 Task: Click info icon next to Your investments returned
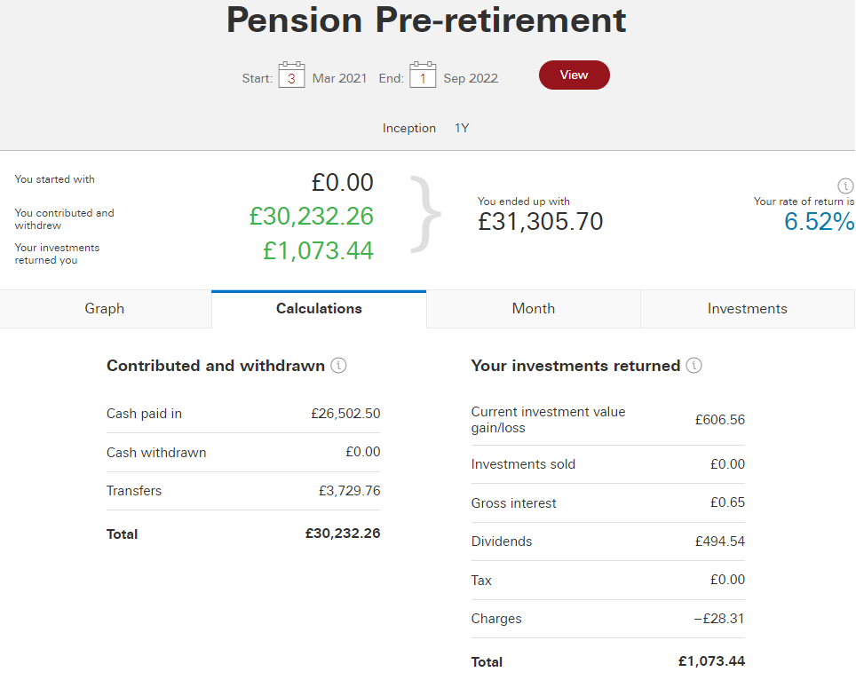[x=694, y=365]
